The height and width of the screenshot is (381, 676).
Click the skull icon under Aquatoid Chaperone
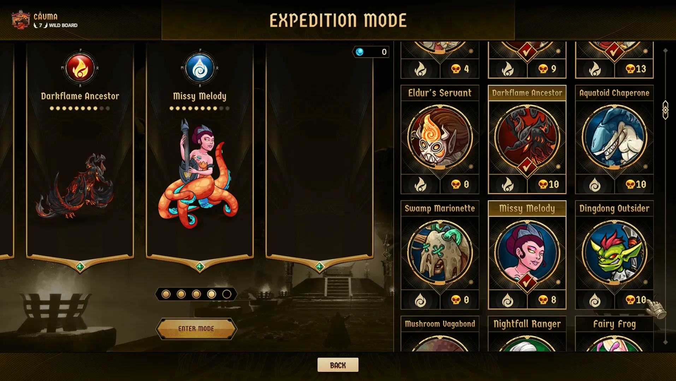pyautogui.click(x=630, y=184)
